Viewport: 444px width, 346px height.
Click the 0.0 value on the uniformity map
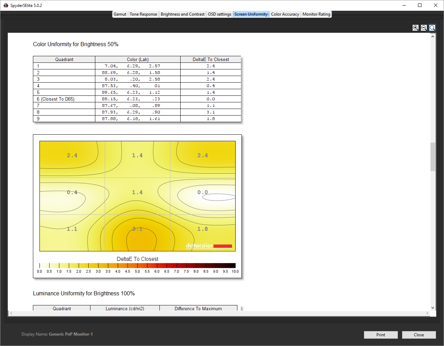coord(202,192)
